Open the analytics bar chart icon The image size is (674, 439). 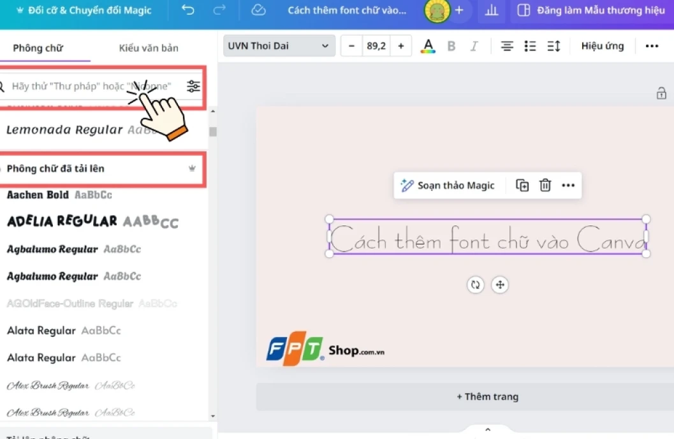click(492, 10)
